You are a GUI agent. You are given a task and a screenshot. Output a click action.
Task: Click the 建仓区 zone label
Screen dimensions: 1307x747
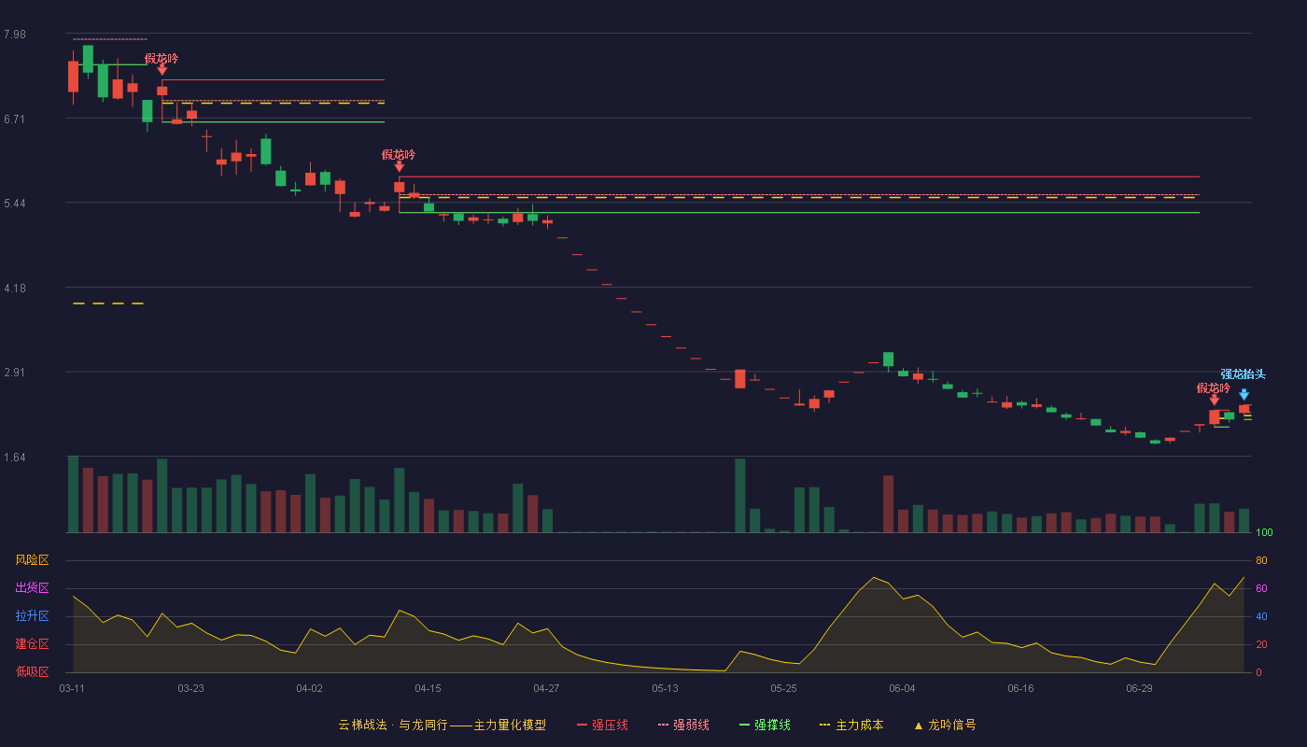coord(32,644)
